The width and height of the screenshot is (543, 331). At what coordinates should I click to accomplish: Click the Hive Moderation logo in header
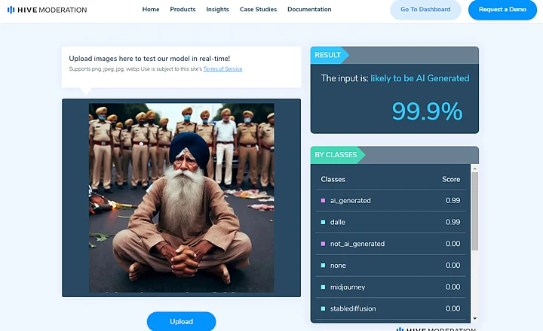coord(47,10)
